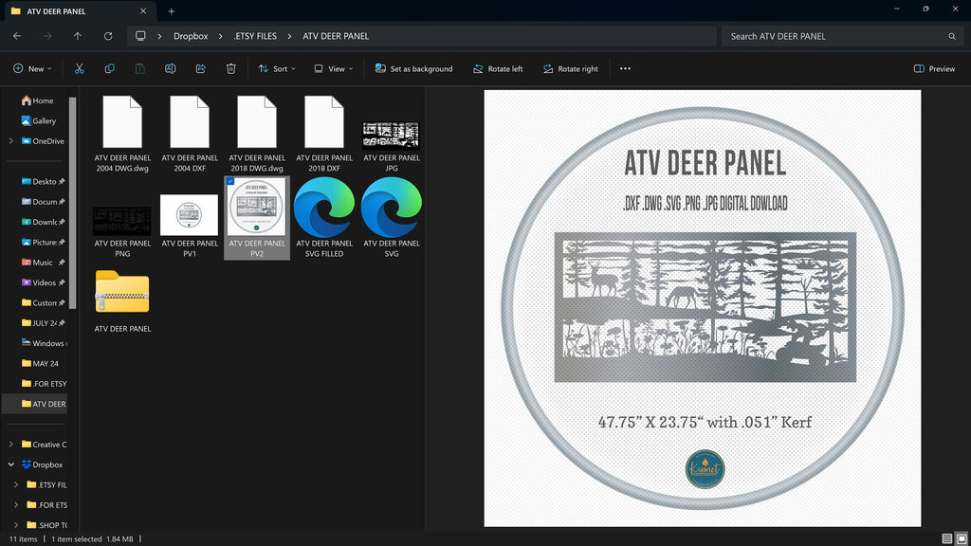Viewport: 971px width, 546px height.
Task: Open the Sort dropdown
Action: [x=277, y=68]
